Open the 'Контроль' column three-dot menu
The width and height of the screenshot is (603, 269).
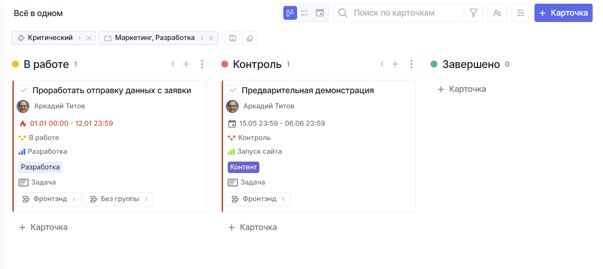tap(411, 64)
